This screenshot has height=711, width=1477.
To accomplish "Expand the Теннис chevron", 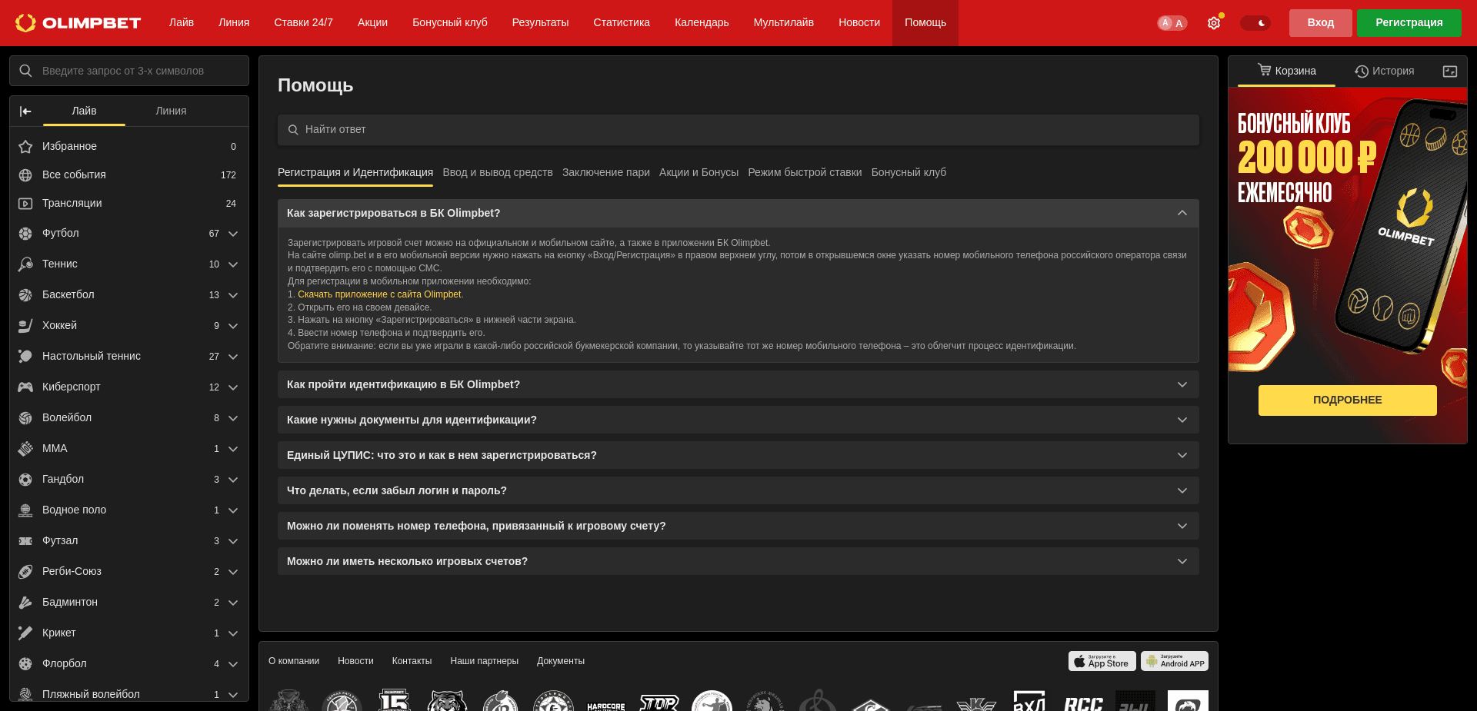I will pos(233,264).
